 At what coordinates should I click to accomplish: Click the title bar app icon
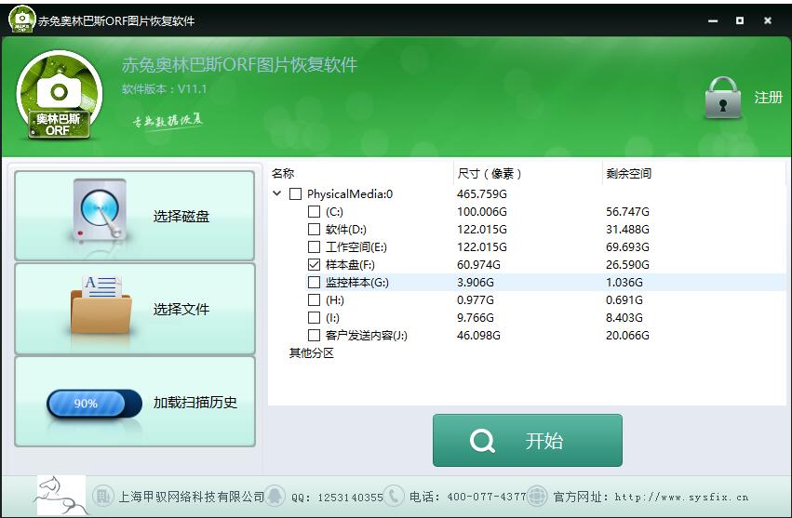point(21,20)
